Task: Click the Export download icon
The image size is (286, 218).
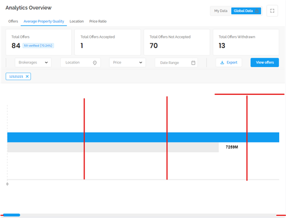Action: (x=222, y=62)
